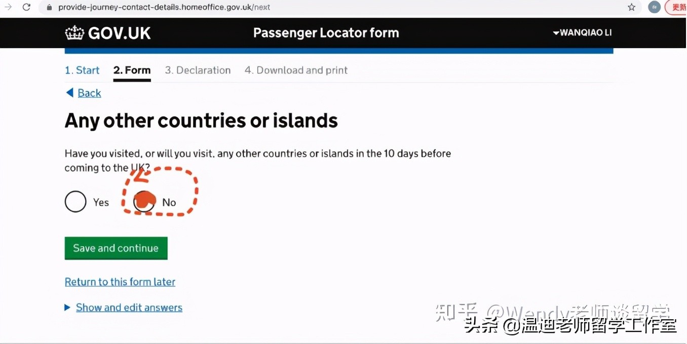
Task: Switch to the Declaration step
Action: [x=198, y=70]
